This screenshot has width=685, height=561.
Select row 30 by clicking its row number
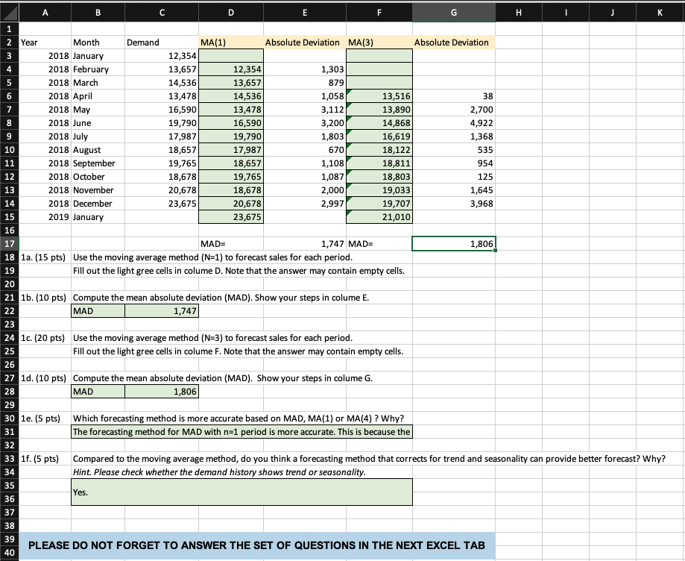click(x=8, y=418)
